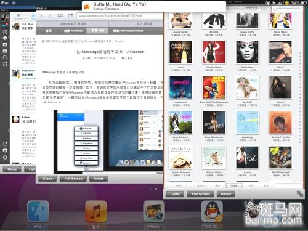Open settings gear in Weibo sidebar

5,158
